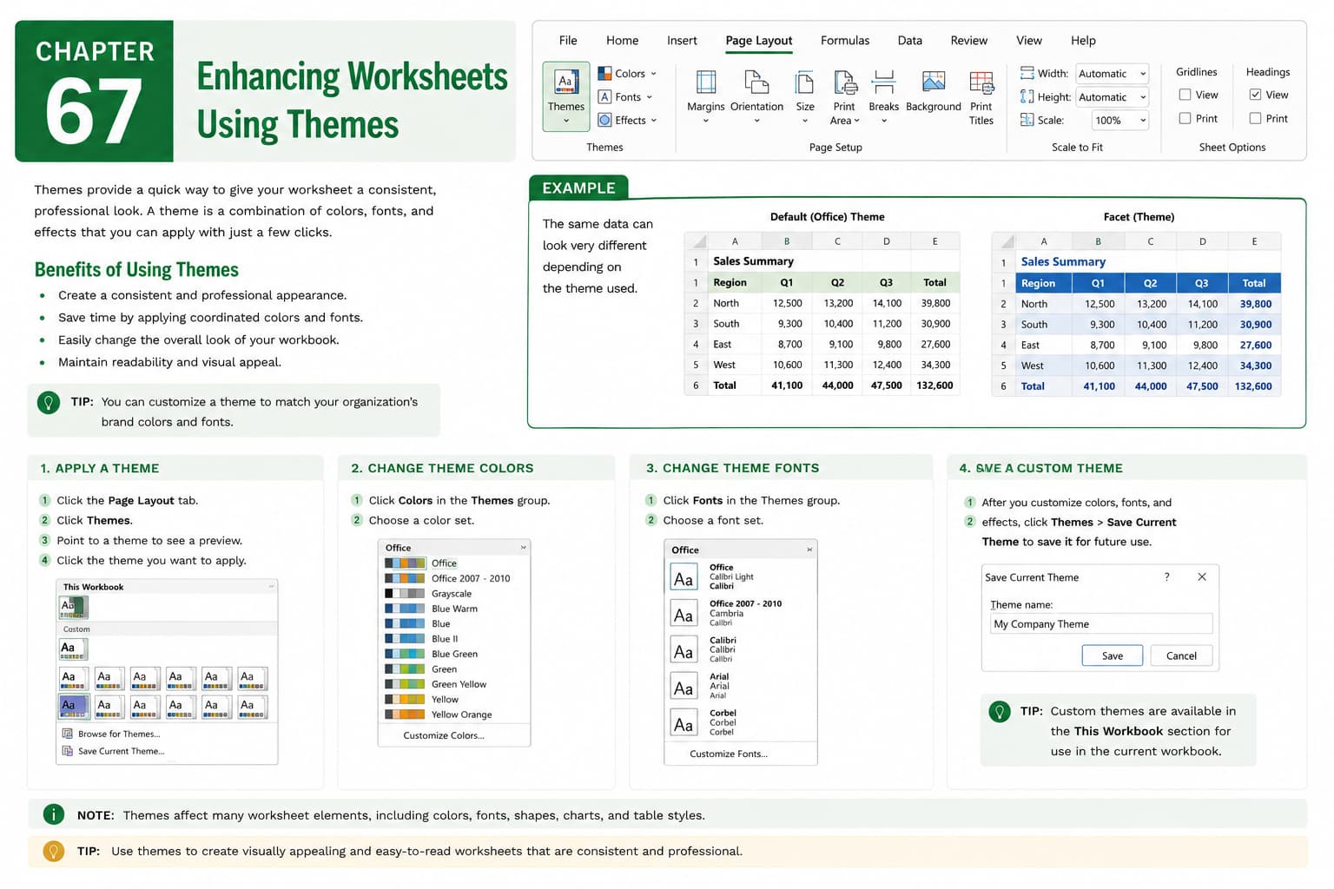
Task: Choose Save Current Theme... menu entry
Action: pyautogui.click(x=121, y=751)
